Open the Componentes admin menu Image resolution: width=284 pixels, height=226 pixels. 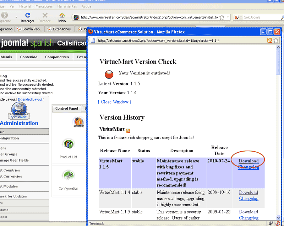(57, 57)
